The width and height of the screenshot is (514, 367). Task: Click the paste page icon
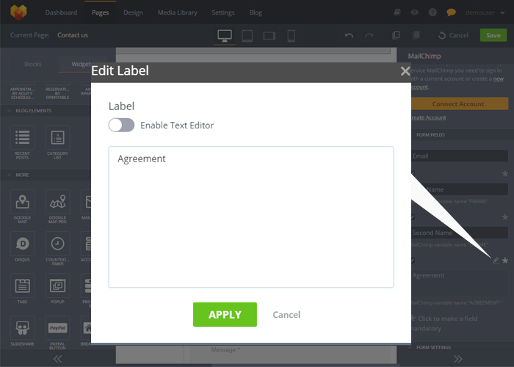coord(416,35)
